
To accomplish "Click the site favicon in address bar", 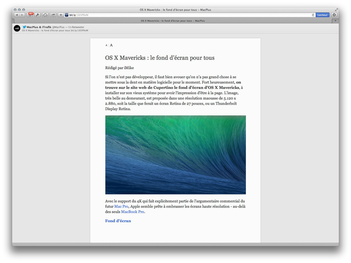I will click(x=67, y=15).
